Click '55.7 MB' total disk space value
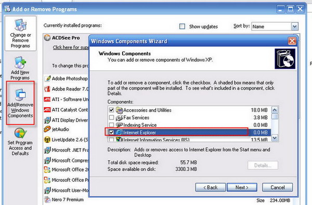Screen dimensions: 312x205 (x=188, y=163)
